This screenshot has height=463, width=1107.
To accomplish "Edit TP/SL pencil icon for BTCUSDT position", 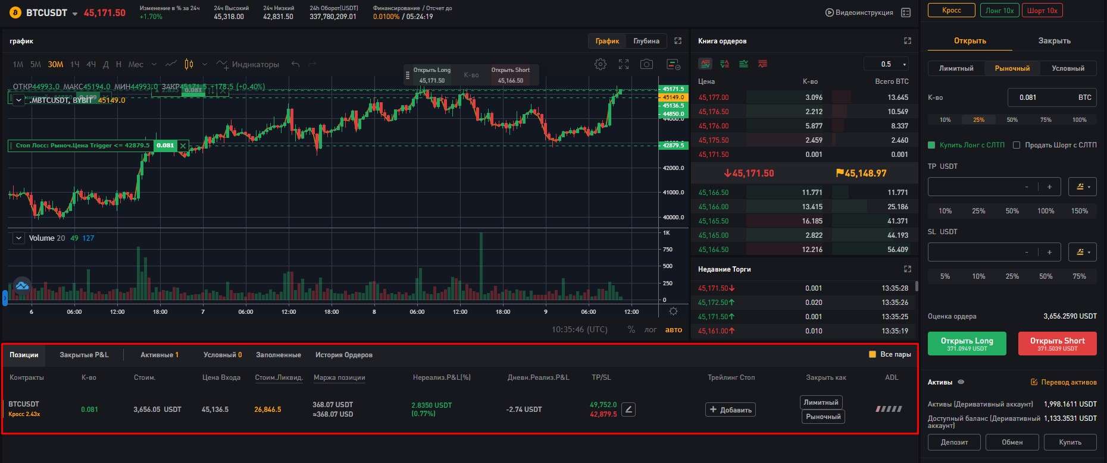I will (x=628, y=409).
